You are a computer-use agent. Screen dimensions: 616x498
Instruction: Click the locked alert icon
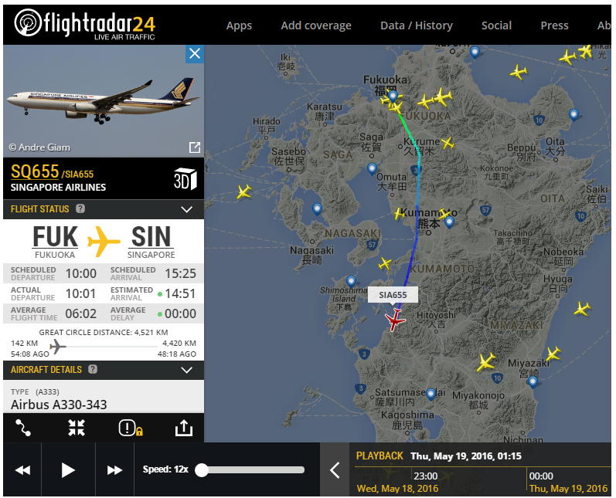[x=130, y=428]
